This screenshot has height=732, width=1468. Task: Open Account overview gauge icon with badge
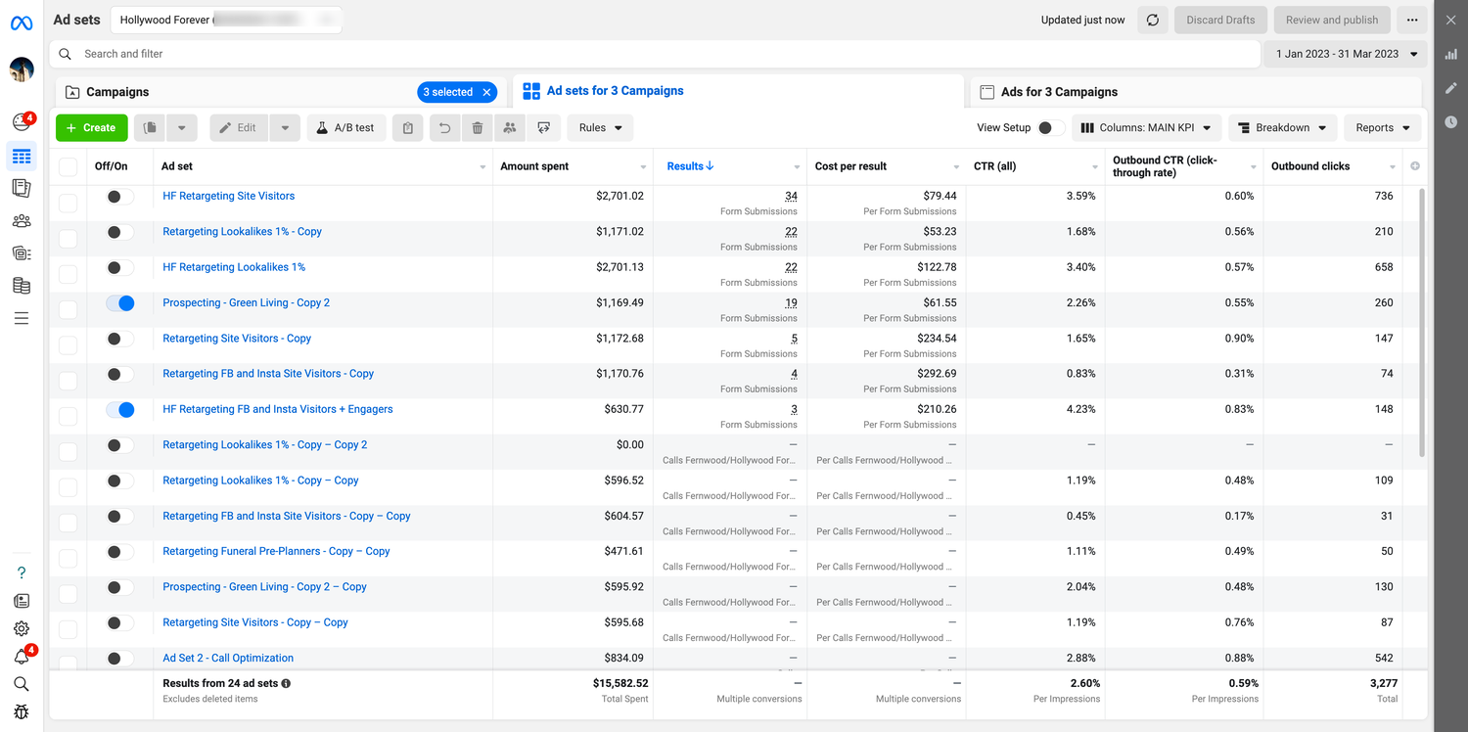(x=22, y=122)
